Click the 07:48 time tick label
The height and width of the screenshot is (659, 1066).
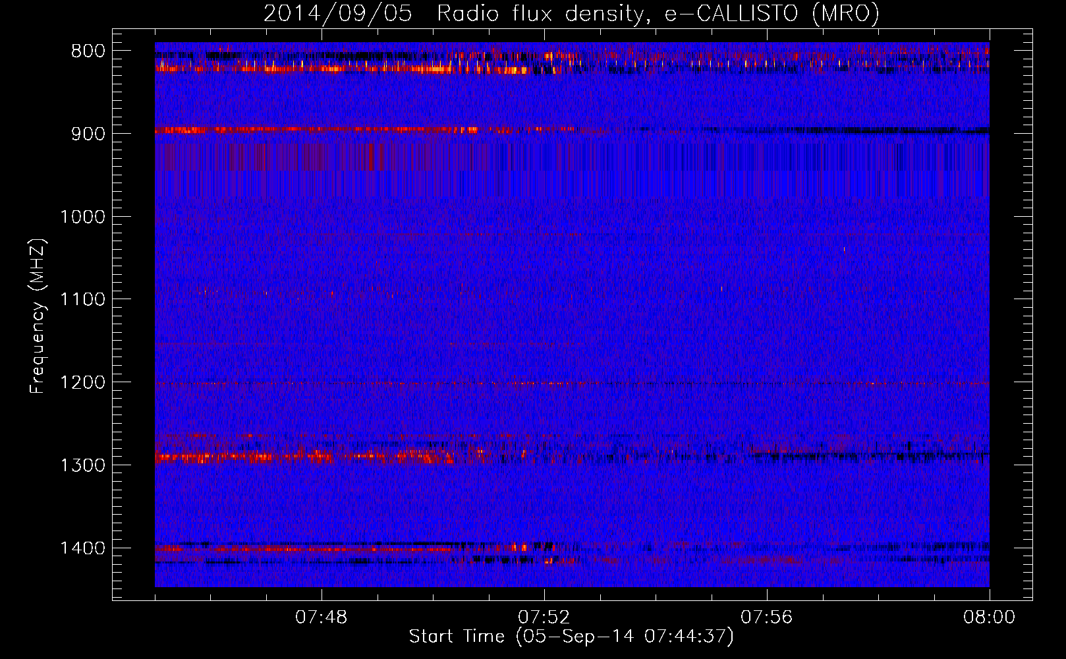click(322, 617)
